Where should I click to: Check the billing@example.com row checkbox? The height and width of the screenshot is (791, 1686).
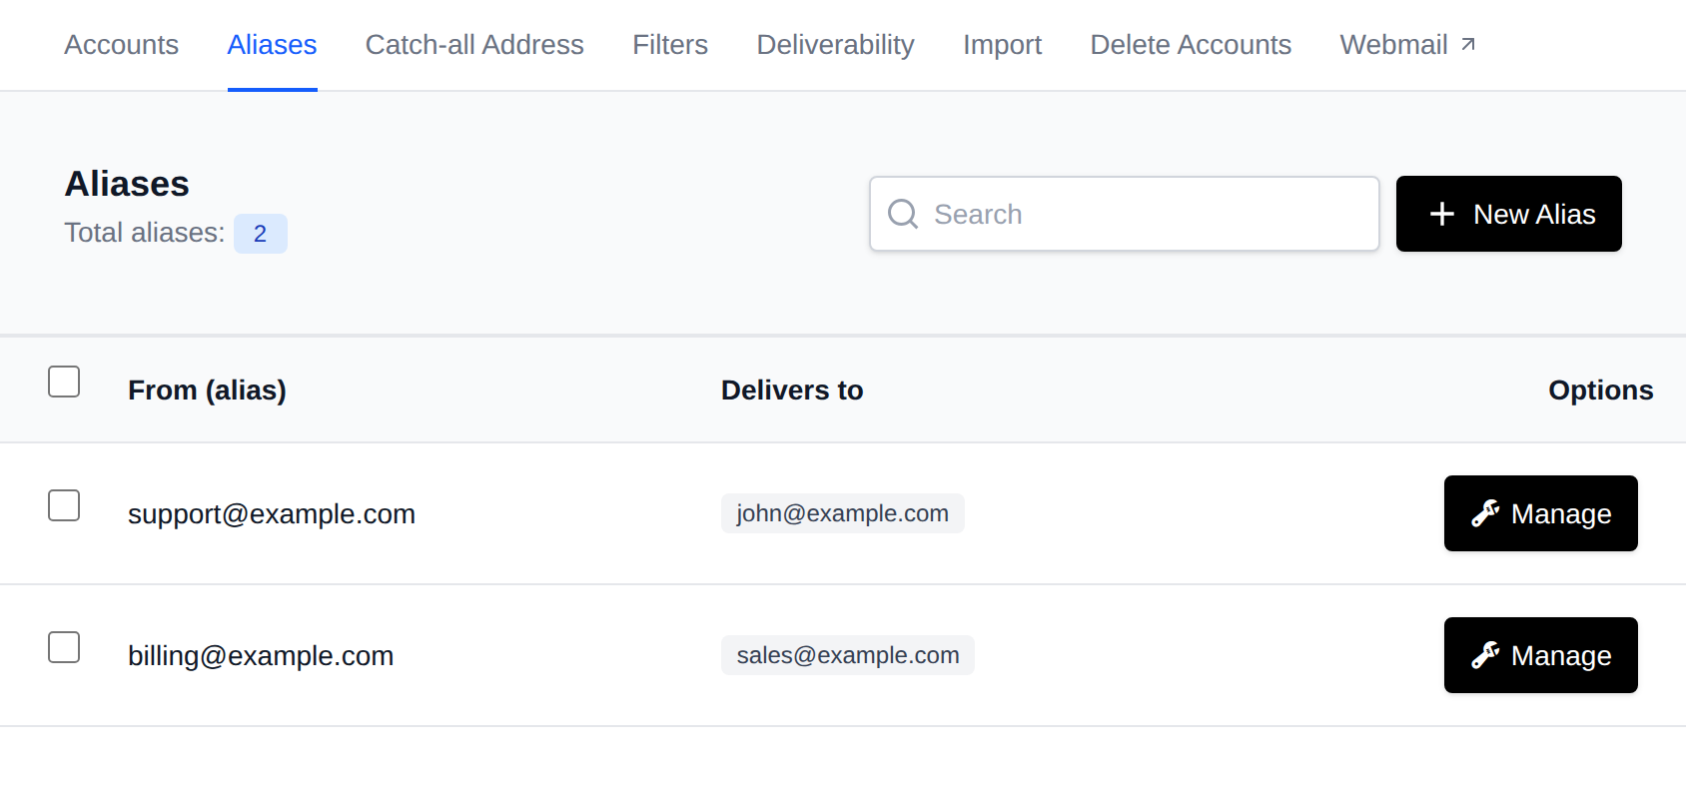[x=64, y=647]
